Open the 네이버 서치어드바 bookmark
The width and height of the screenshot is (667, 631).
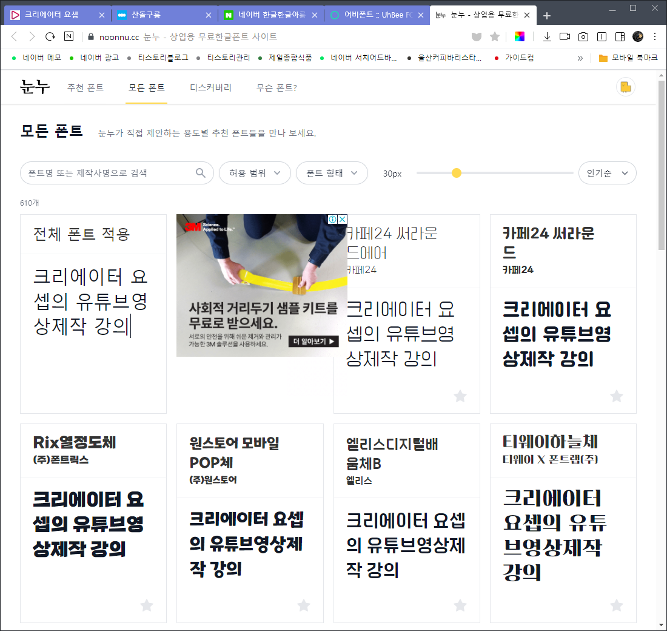pos(358,58)
